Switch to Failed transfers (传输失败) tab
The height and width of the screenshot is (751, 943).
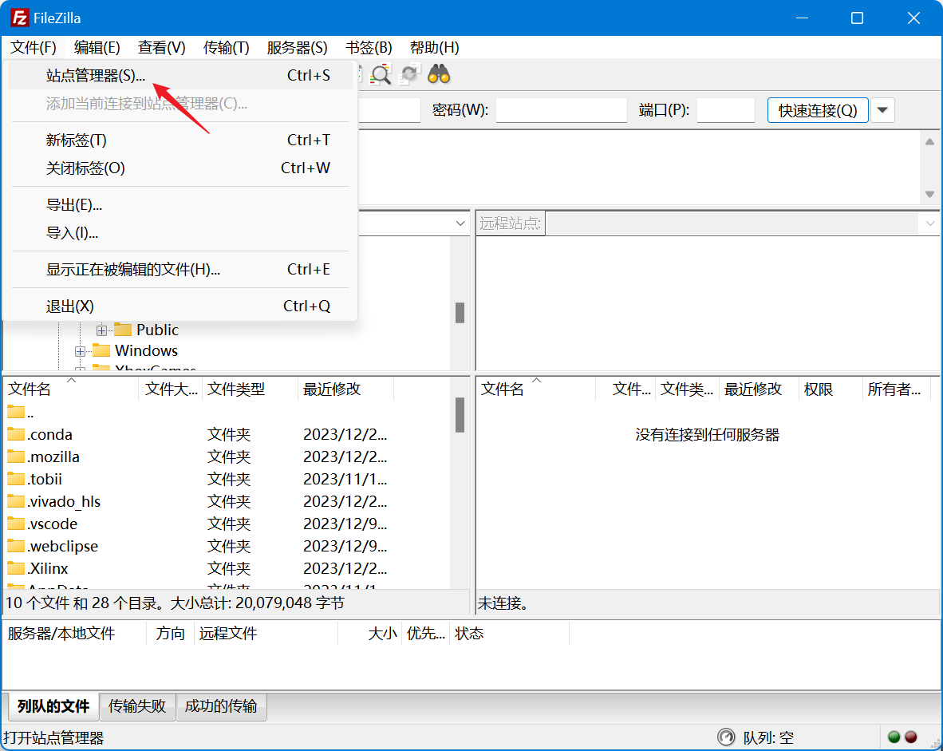pyautogui.click(x=137, y=706)
